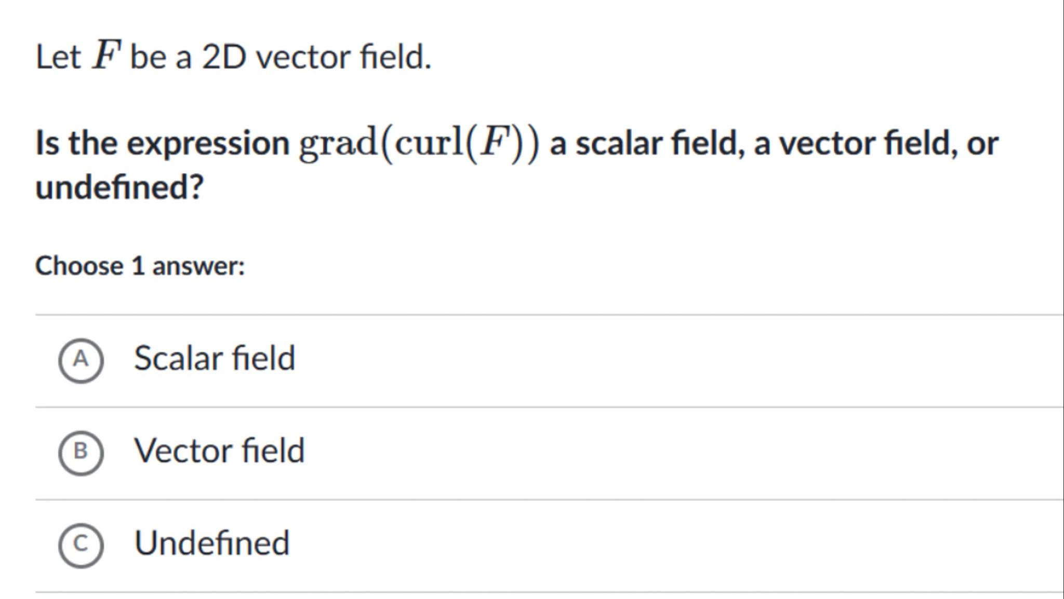Screen dimensions: 1064x599
Task: Click the "Undefined" answer label
Action: click(x=211, y=543)
